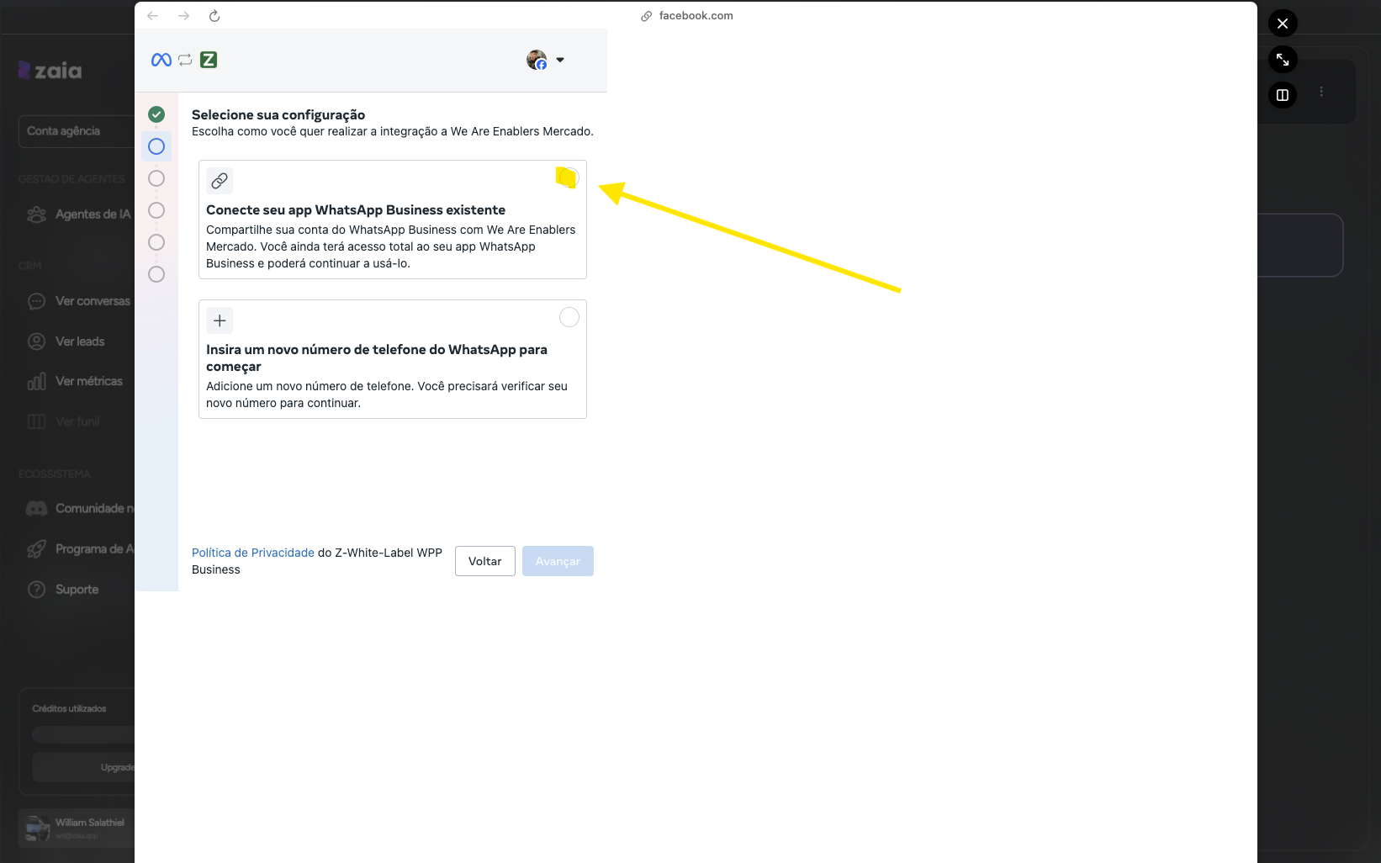Open the Conta agência selector

pyautogui.click(x=76, y=131)
